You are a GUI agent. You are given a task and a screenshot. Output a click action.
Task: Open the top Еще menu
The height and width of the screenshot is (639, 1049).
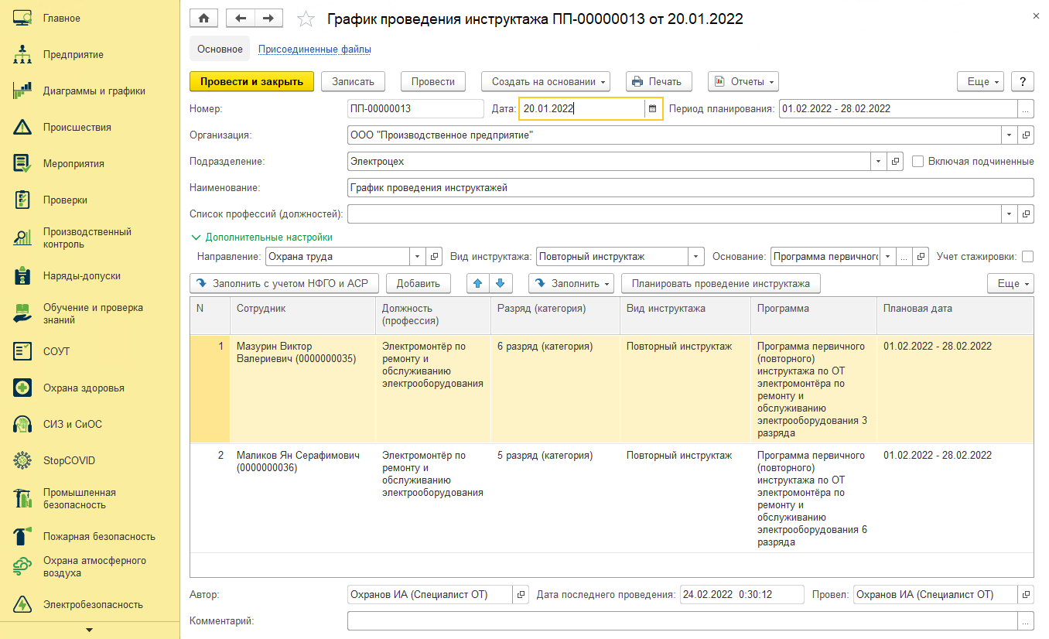980,81
